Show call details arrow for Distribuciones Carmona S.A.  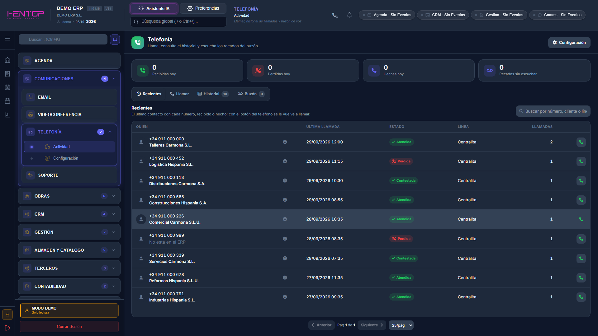coord(285,181)
